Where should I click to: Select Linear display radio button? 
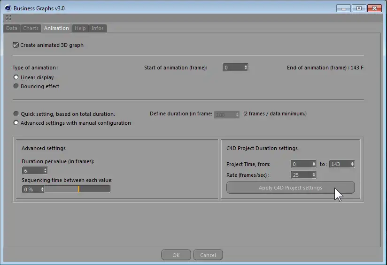16,77
